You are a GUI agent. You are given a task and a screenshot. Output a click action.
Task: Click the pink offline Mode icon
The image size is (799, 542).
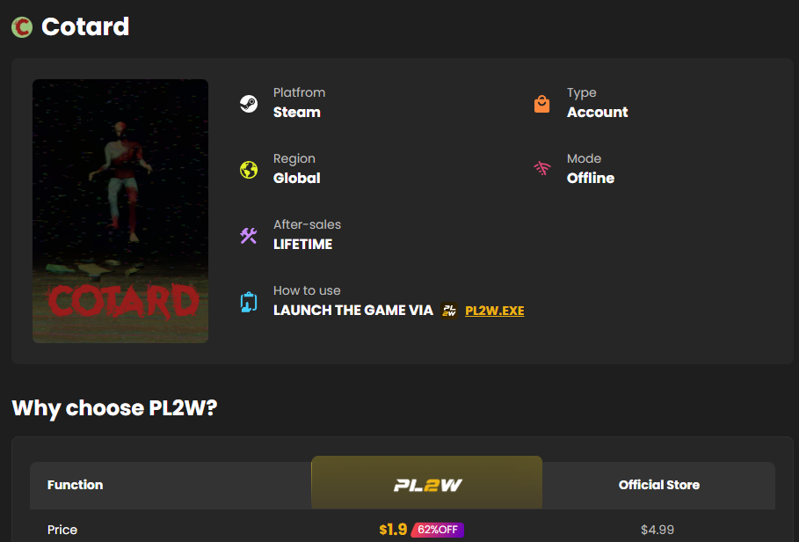click(x=542, y=168)
